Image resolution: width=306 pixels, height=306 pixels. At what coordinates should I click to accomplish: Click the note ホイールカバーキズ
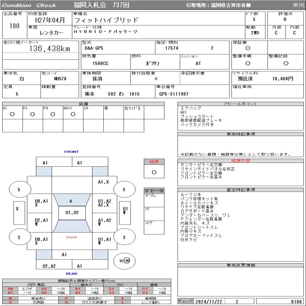coord(199,203)
